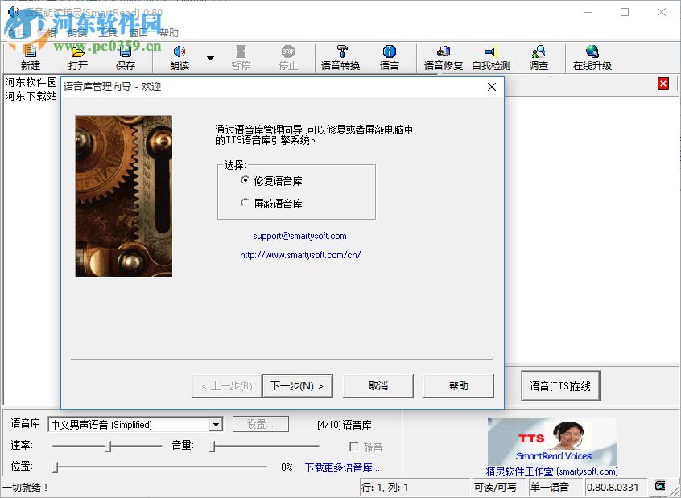Image resolution: width=681 pixels, height=498 pixels.
Task: Pause speech using the 暂停 icon
Action: 240,58
